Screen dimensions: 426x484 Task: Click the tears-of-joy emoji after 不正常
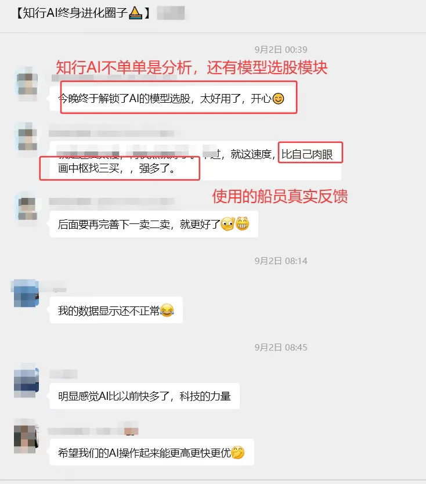(167, 310)
